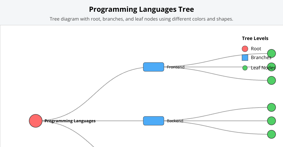Click the uppermost green leaf of Backend
Screen dimensions: 283x147
tap(272, 107)
